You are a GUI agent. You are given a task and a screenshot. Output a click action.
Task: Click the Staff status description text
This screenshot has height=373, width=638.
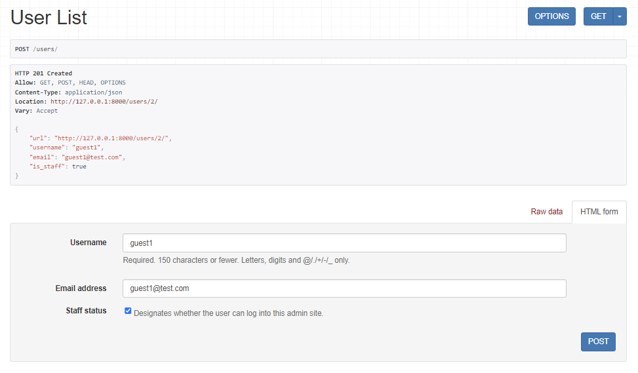[228, 313]
